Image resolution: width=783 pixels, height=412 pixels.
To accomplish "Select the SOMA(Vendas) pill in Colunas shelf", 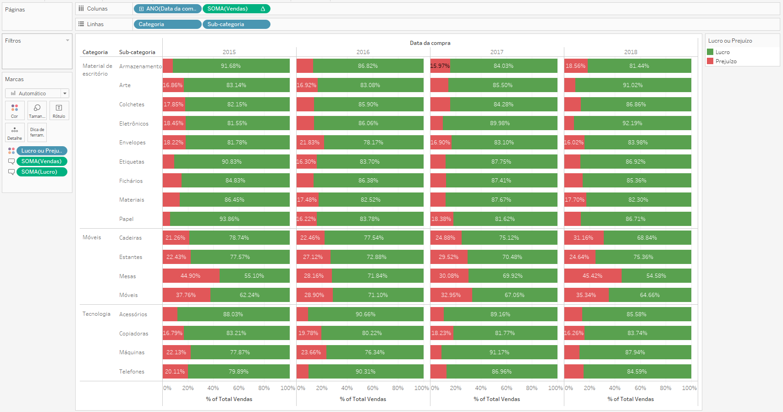I will point(237,9).
